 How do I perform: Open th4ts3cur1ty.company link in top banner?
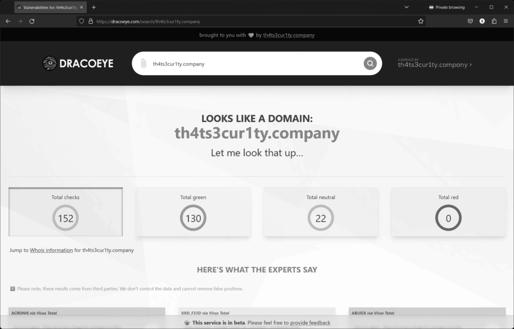(x=289, y=35)
